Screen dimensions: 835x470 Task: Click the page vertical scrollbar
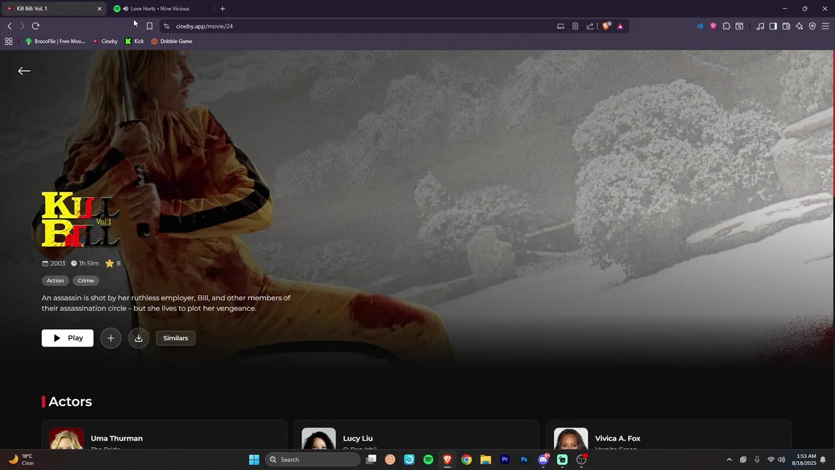click(x=833, y=122)
